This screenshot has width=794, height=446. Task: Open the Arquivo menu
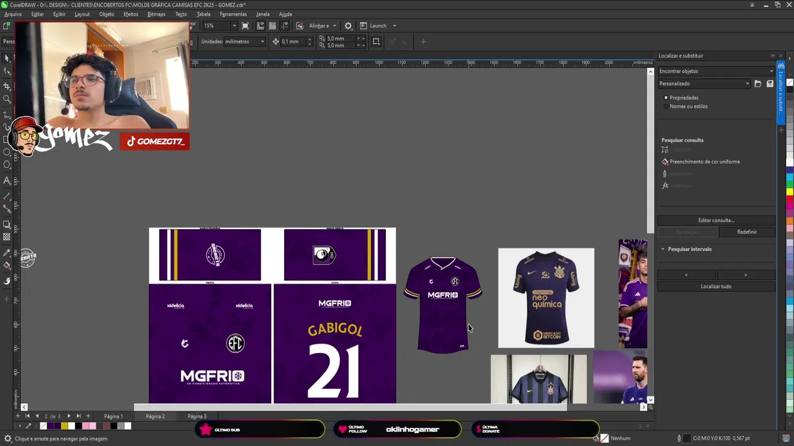(12, 14)
